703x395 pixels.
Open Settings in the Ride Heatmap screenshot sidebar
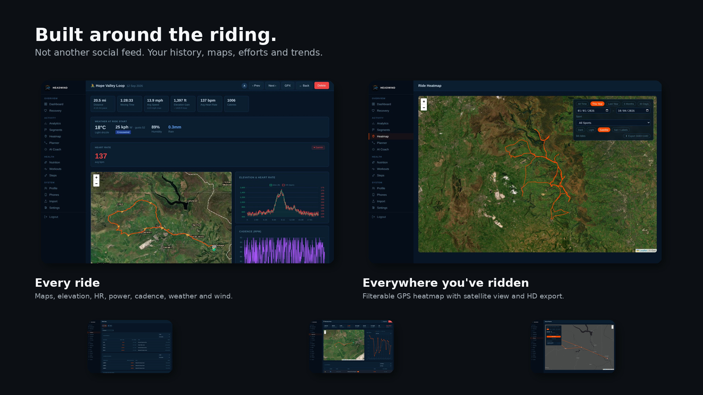pyautogui.click(x=382, y=208)
